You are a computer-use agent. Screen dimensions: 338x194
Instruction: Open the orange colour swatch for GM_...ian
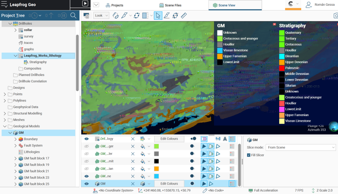(156, 169)
